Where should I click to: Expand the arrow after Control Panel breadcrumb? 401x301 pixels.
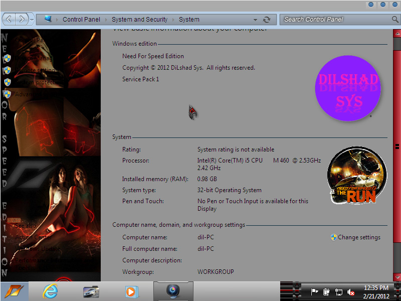click(x=106, y=20)
